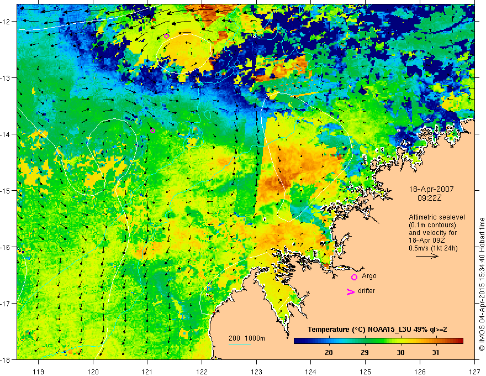
Task: Click the 0.5m/s velocity scale arrow
Action: click(427, 256)
